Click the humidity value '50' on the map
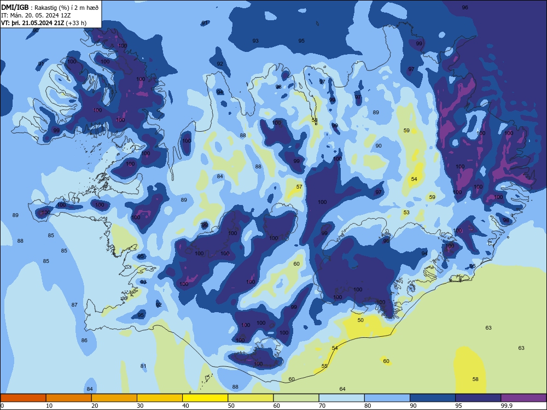This screenshot has width=547, height=410. pos(360,320)
